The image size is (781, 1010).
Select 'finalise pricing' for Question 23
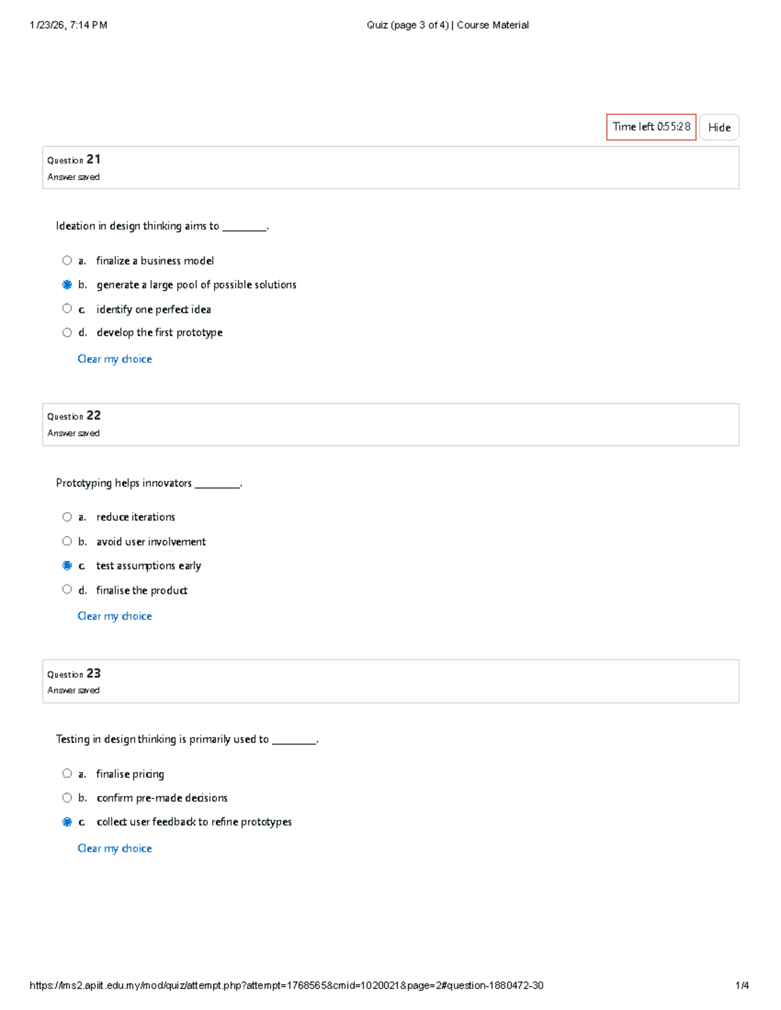coord(67,774)
